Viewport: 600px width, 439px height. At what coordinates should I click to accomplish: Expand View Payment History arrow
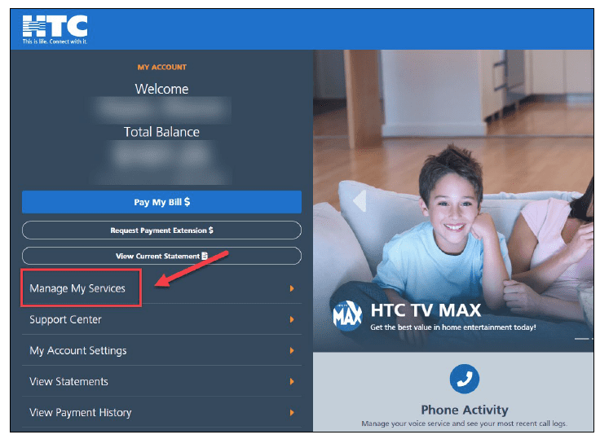[292, 412]
